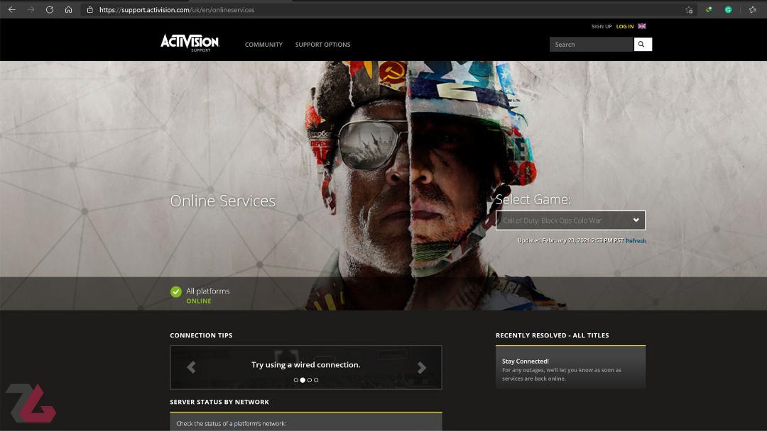Open the SUPPORT OPTIONS menu
The image size is (767, 431).
[x=323, y=45]
